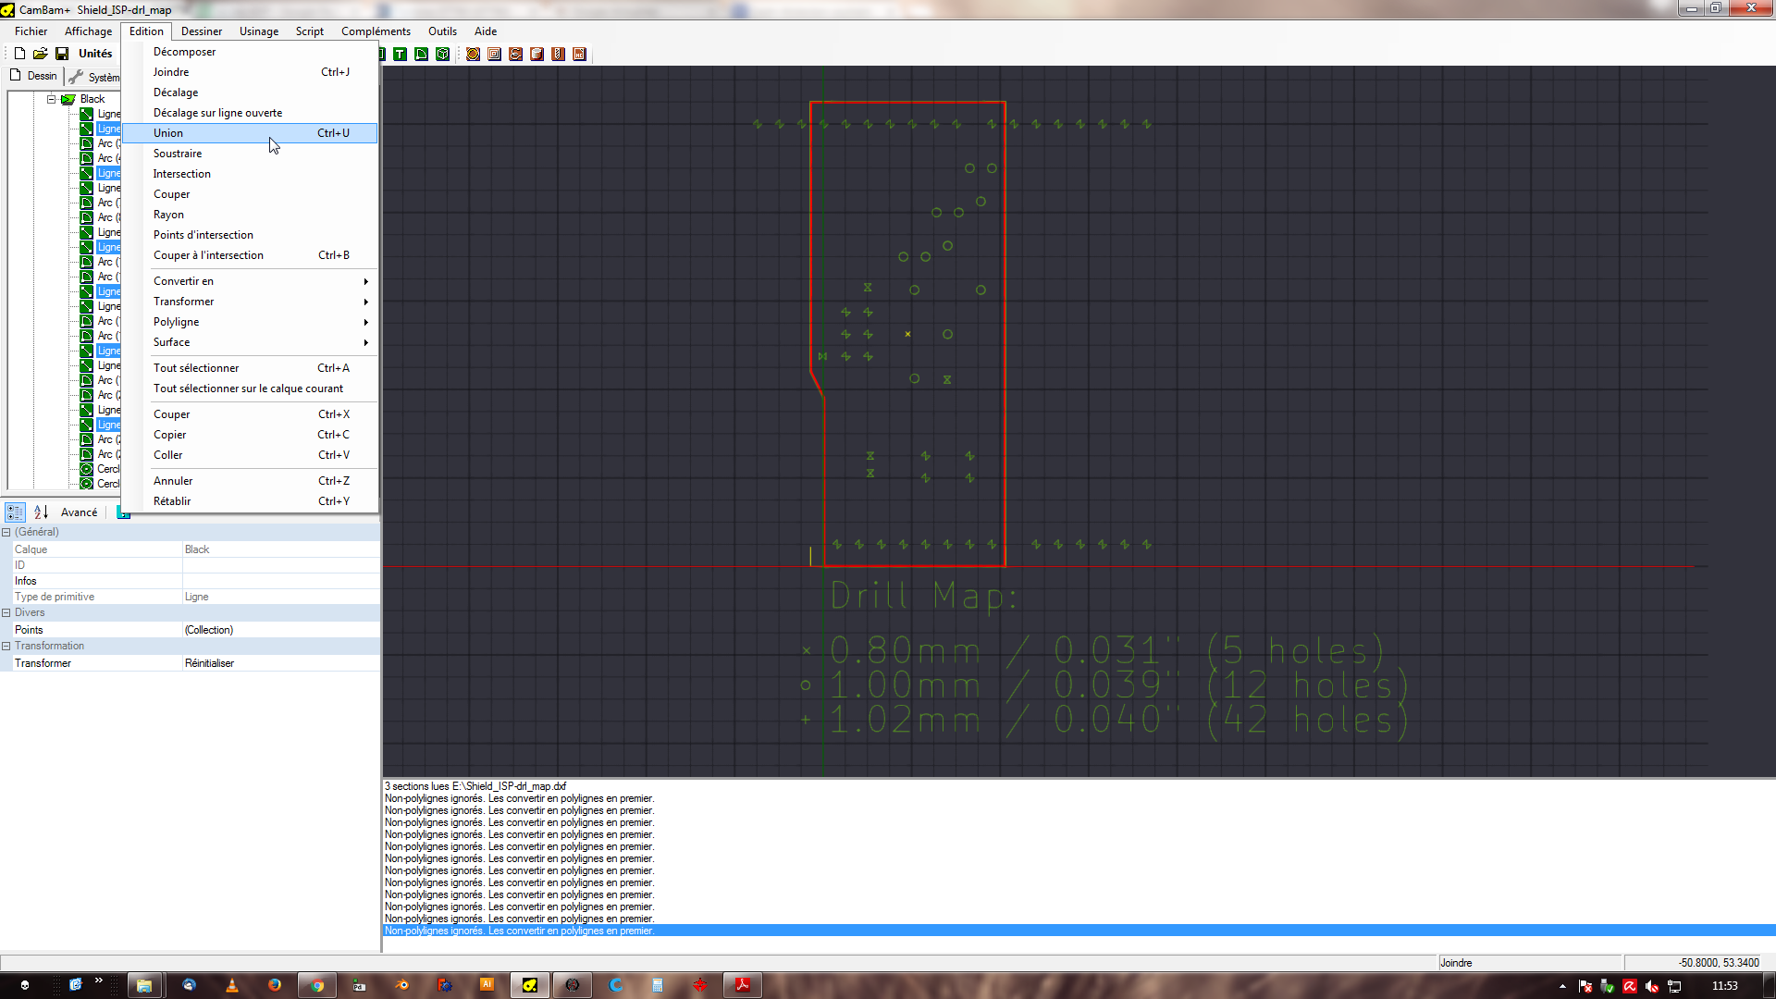Click the green 3D cube surface icon
Viewport: 1776px width, 999px height.
click(x=443, y=55)
